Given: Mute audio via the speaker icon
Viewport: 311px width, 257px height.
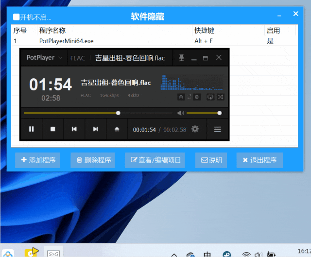Looking at the screenshot, I should pos(180,113).
